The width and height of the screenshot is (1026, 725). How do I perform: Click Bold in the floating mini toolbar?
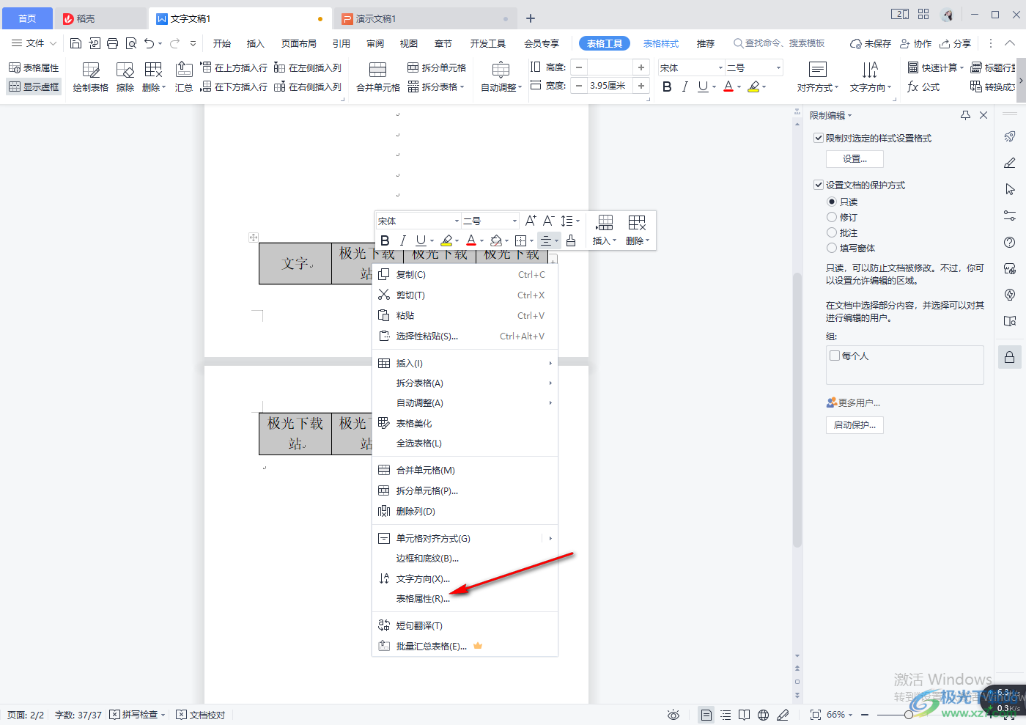[x=385, y=240]
